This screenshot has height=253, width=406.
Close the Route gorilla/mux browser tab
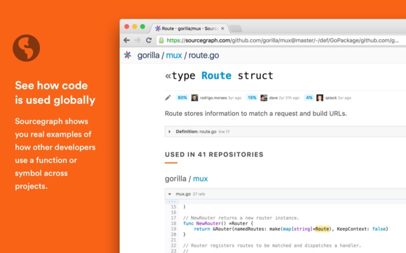click(x=223, y=28)
